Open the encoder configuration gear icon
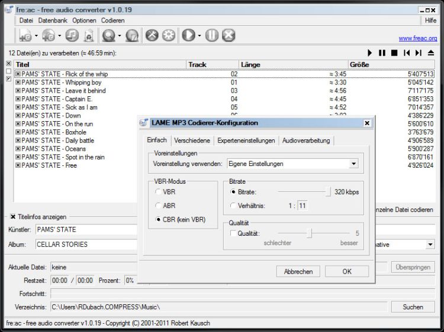 pyautogui.click(x=169, y=35)
